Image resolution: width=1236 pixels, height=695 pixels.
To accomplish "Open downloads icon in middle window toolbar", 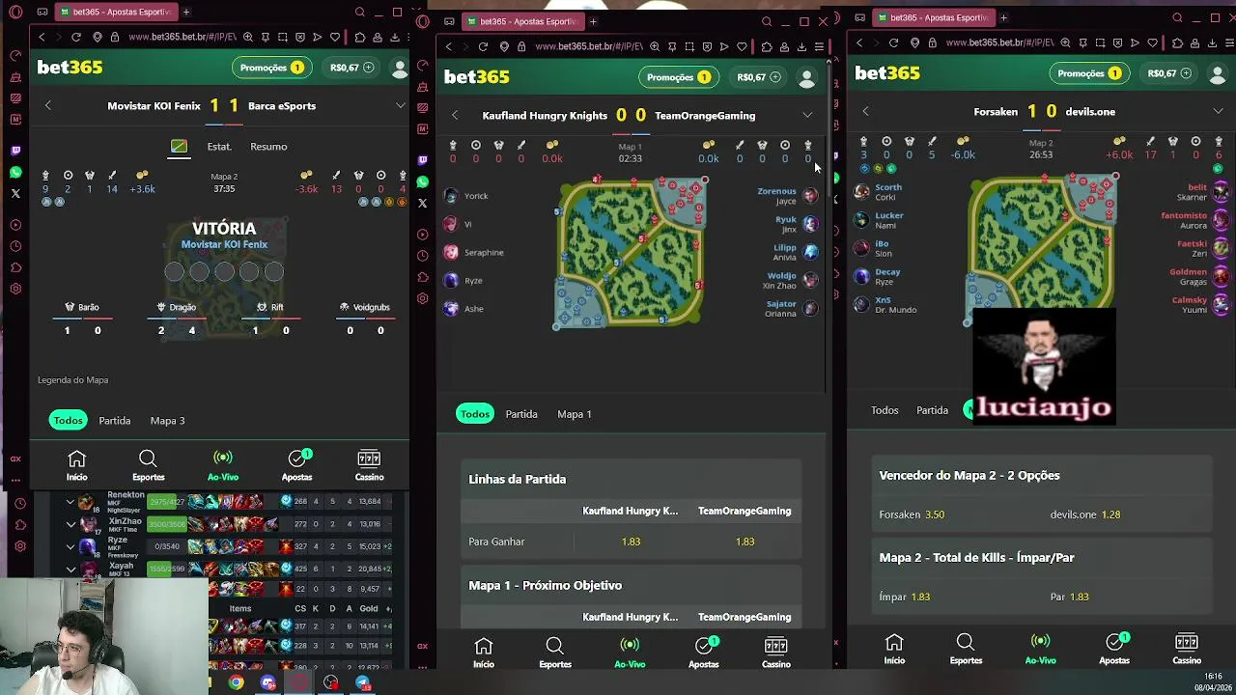I will (x=801, y=46).
